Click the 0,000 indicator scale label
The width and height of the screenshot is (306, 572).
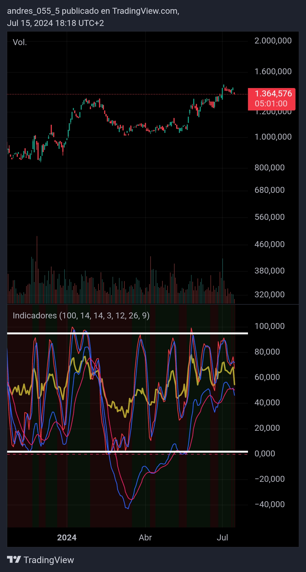pyautogui.click(x=265, y=453)
